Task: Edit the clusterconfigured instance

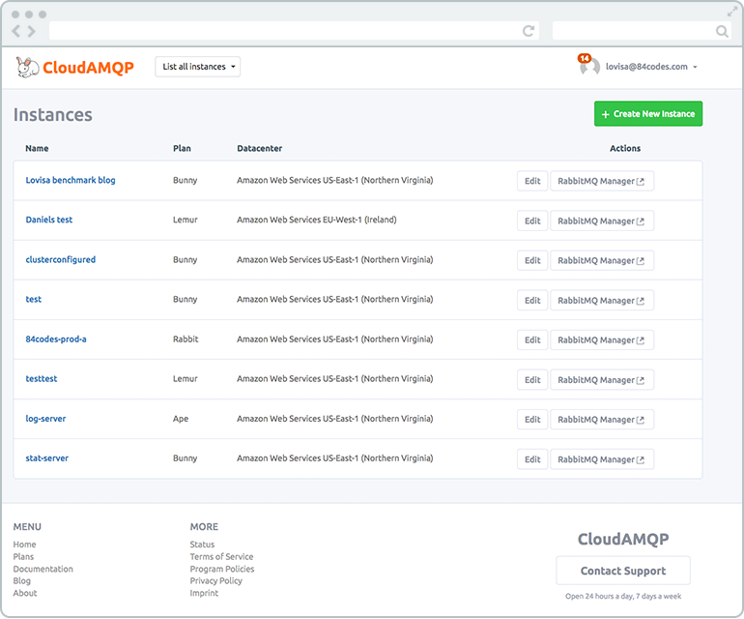Action: (532, 260)
